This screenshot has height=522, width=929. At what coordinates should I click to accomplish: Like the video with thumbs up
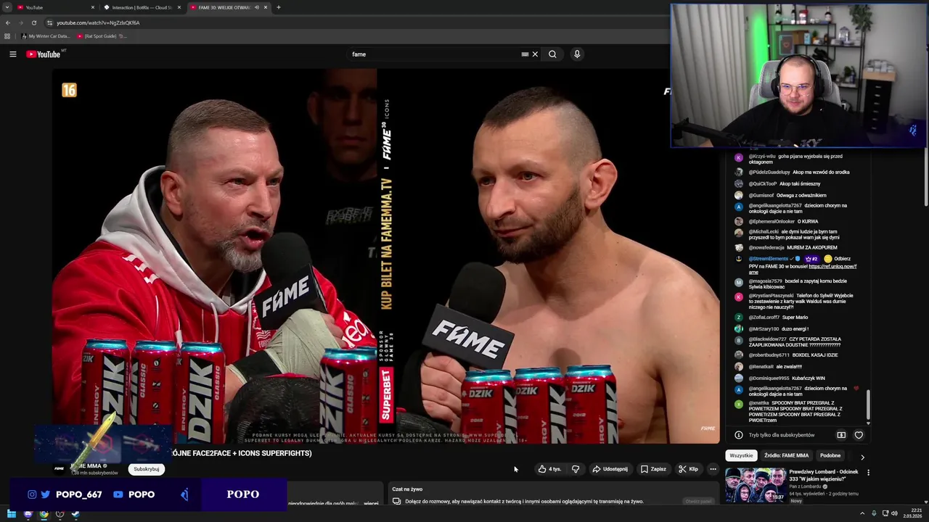tap(549, 469)
